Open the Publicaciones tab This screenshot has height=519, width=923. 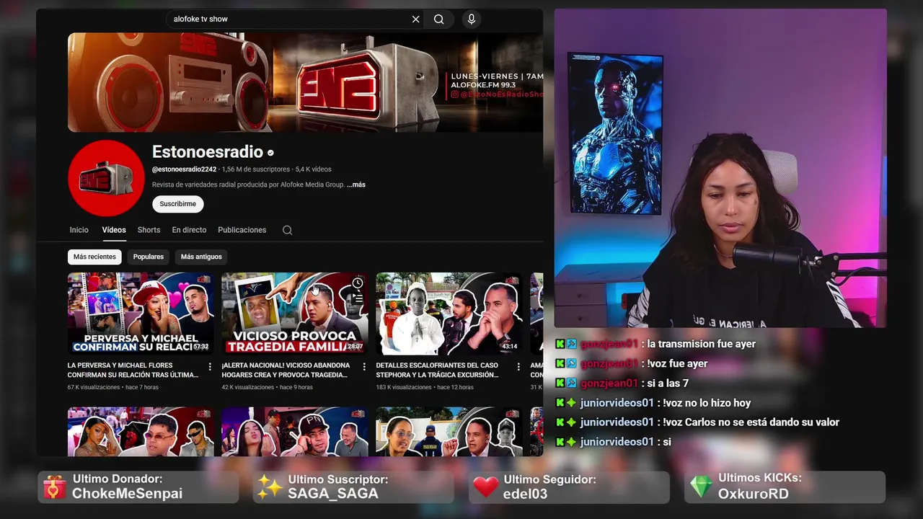(242, 230)
